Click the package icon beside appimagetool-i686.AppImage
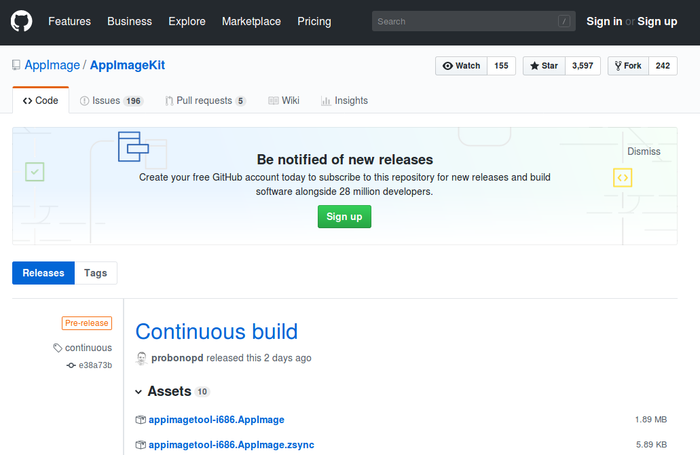Image resolution: width=700 pixels, height=455 pixels. [141, 420]
